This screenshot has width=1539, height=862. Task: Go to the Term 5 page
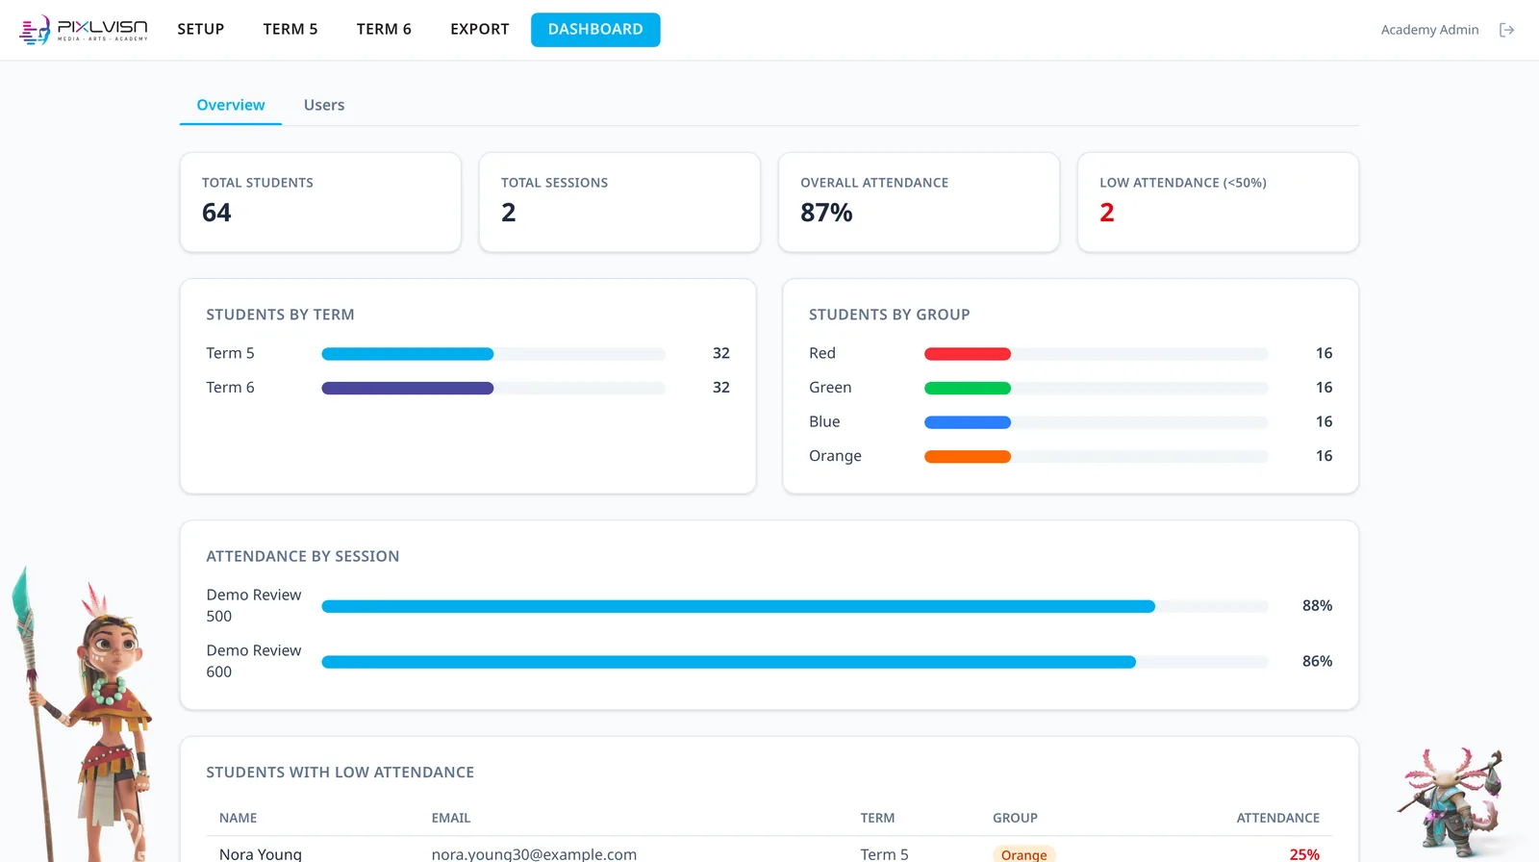pos(290,30)
